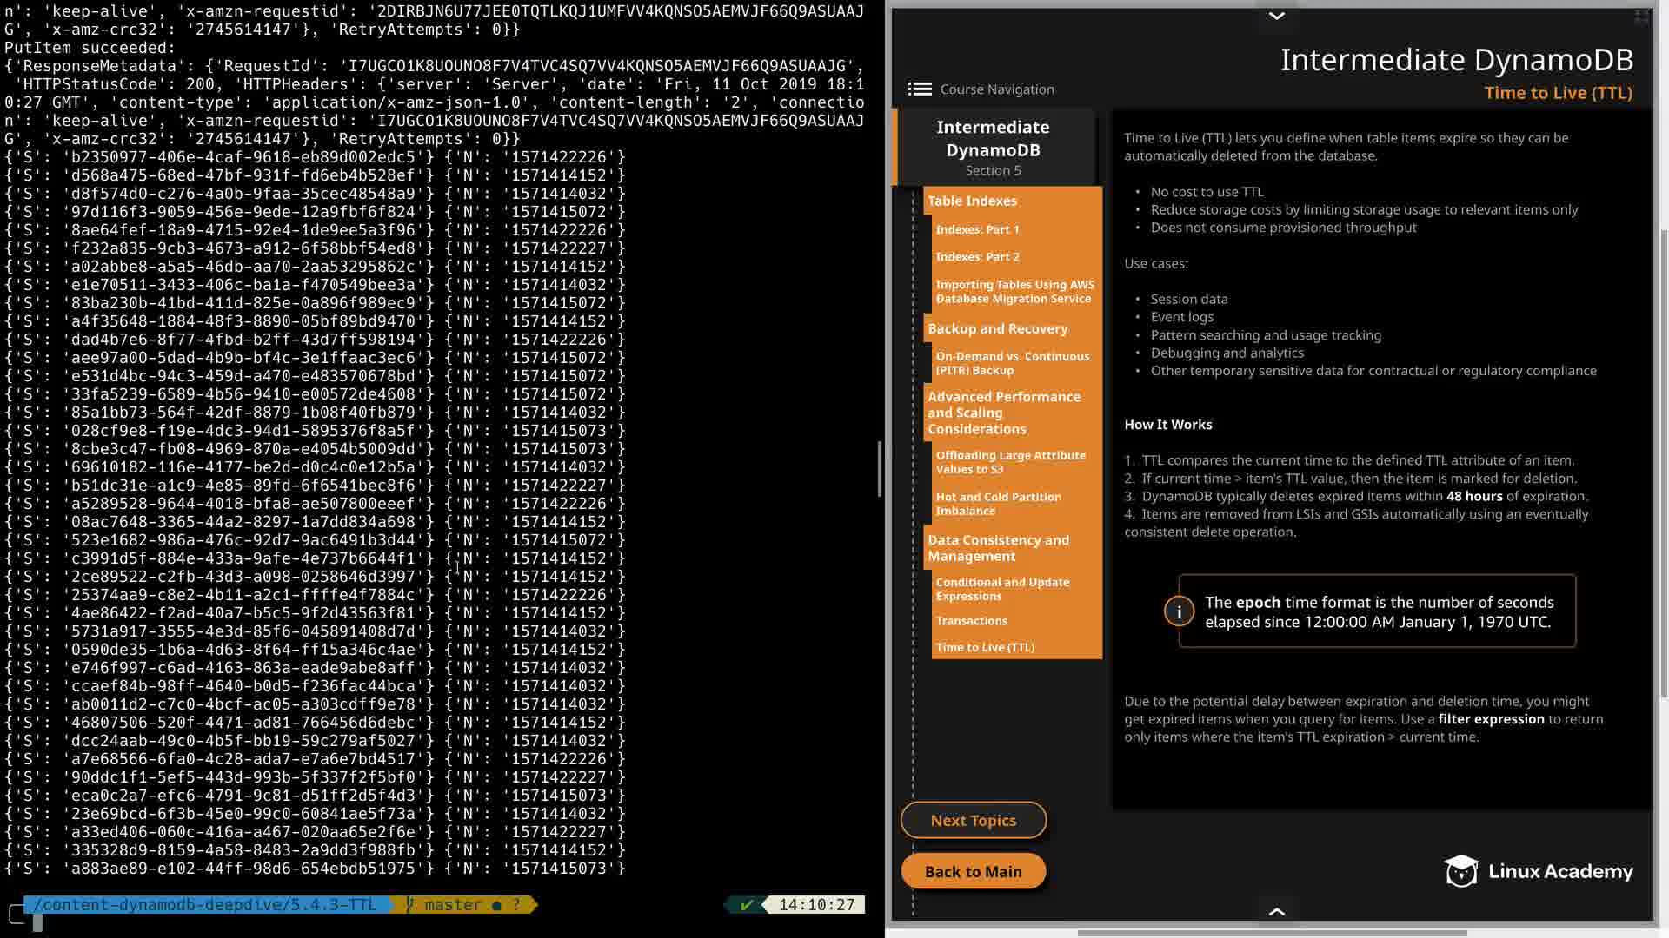Screen dimensions: 1669x938
Task: Click the fullscreen icon in the top-right corner
Action: point(1641,17)
